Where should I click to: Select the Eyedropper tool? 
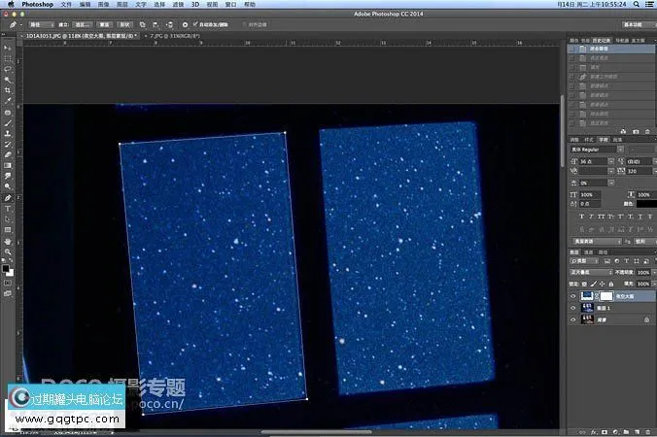pos(8,100)
